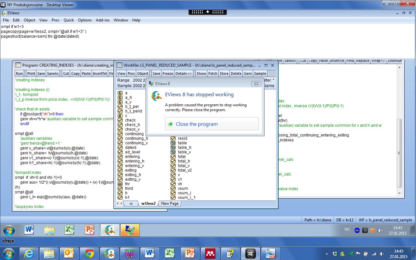Screen dimensions: 416x260
Task: Click the Run button in Program window
Action: coord(19,73)
